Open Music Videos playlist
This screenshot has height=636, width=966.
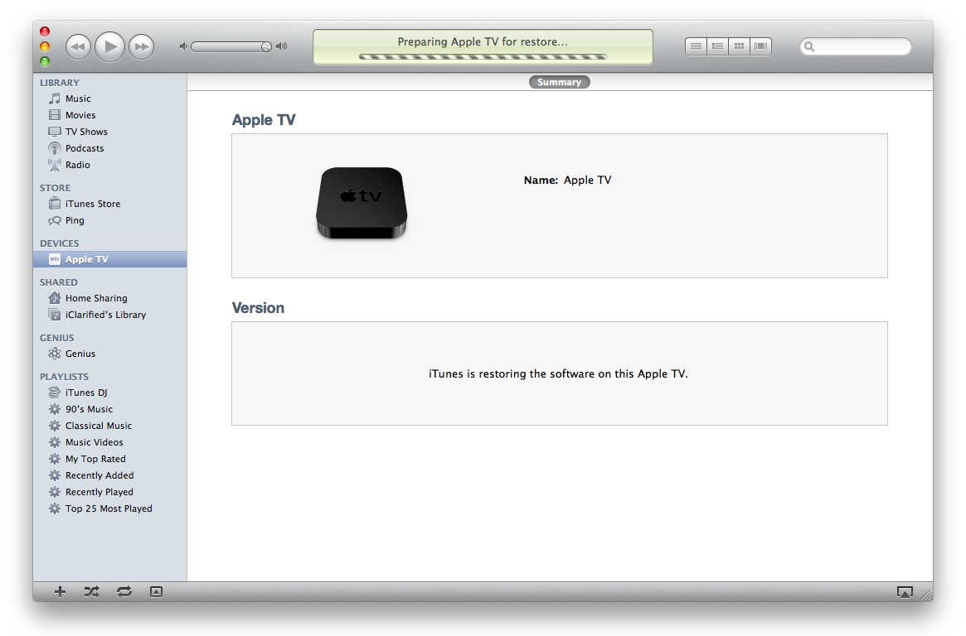[x=109, y=442]
